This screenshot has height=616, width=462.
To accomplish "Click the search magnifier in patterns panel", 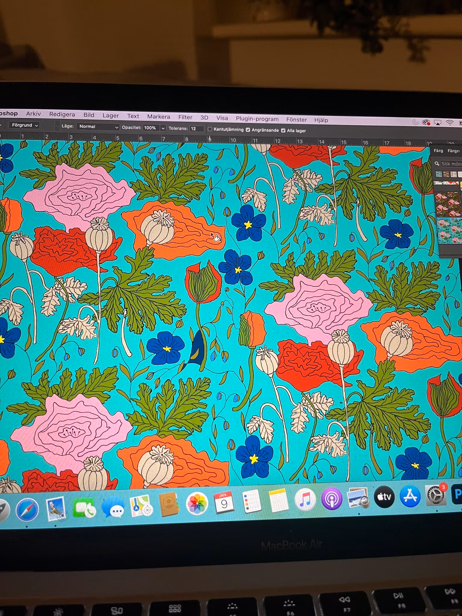I will pyautogui.click(x=437, y=164).
